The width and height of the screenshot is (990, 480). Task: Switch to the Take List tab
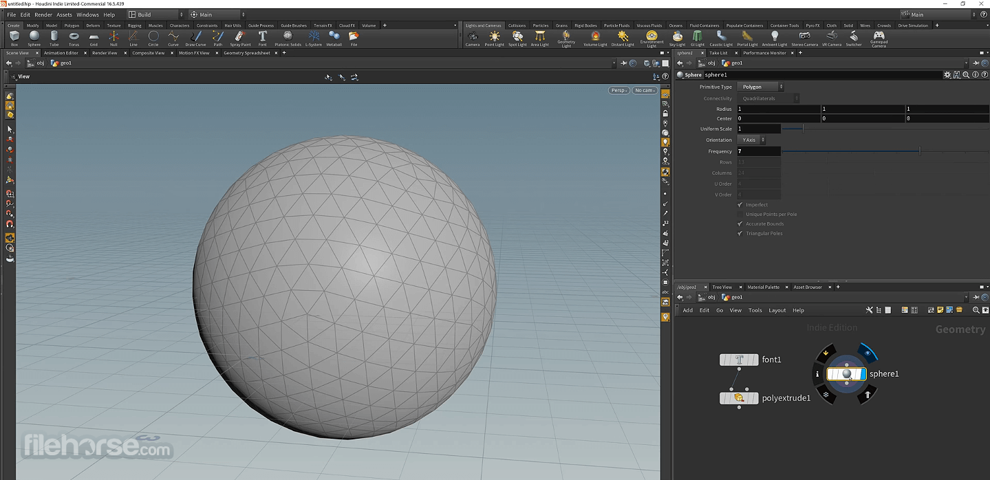(x=718, y=53)
